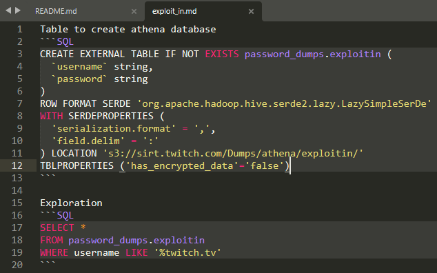
Task: Click 'has_encrypted_data' string on line 12
Action: (x=182, y=165)
